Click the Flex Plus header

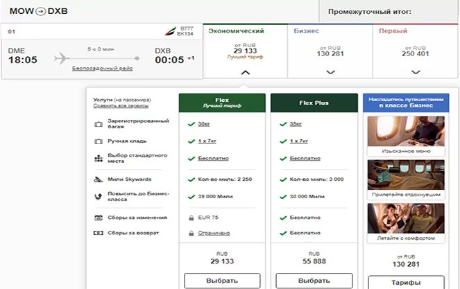314,103
